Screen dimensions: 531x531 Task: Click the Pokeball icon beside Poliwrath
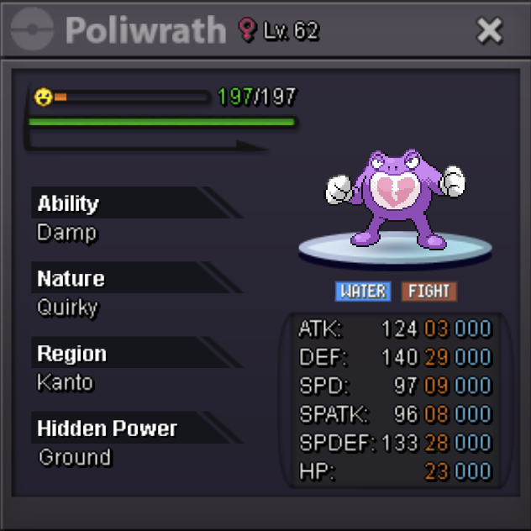coord(32,29)
